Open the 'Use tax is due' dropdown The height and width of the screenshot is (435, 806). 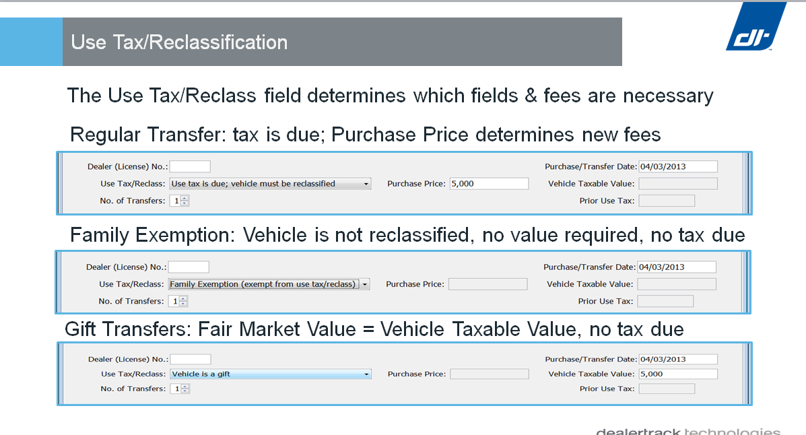(x=270, y=184)
